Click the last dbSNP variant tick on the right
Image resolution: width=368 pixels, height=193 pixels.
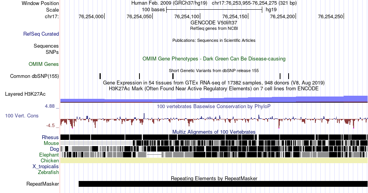[289, 76]
